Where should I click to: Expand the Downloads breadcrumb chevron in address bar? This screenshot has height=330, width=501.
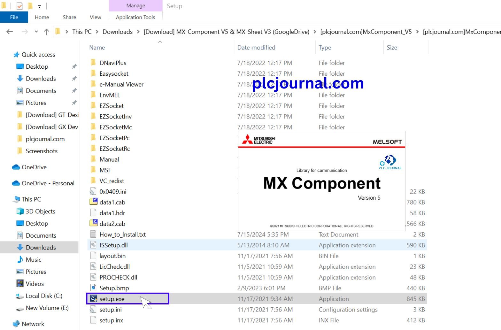click(138, 32)
